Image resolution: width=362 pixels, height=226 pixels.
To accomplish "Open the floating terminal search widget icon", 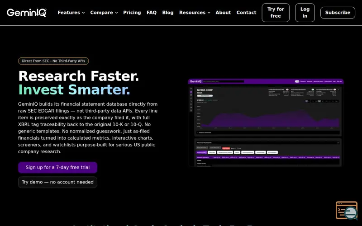I will click(x=347, y=210).
